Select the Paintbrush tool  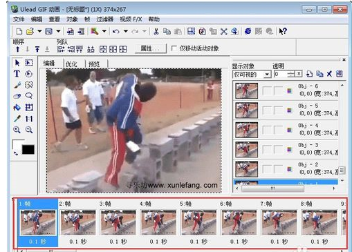[17, 85]
